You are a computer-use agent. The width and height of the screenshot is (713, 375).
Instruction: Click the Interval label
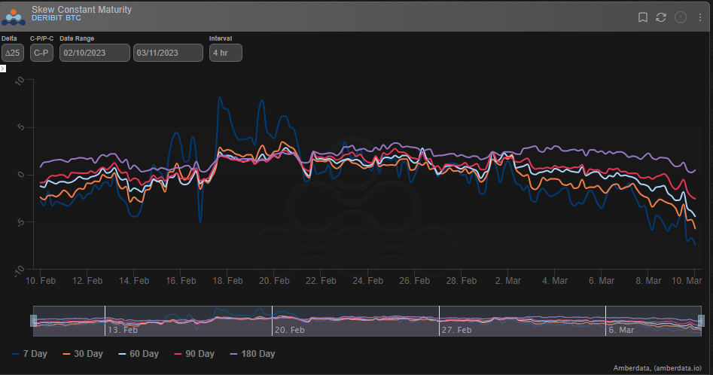(x=221, y=38)
